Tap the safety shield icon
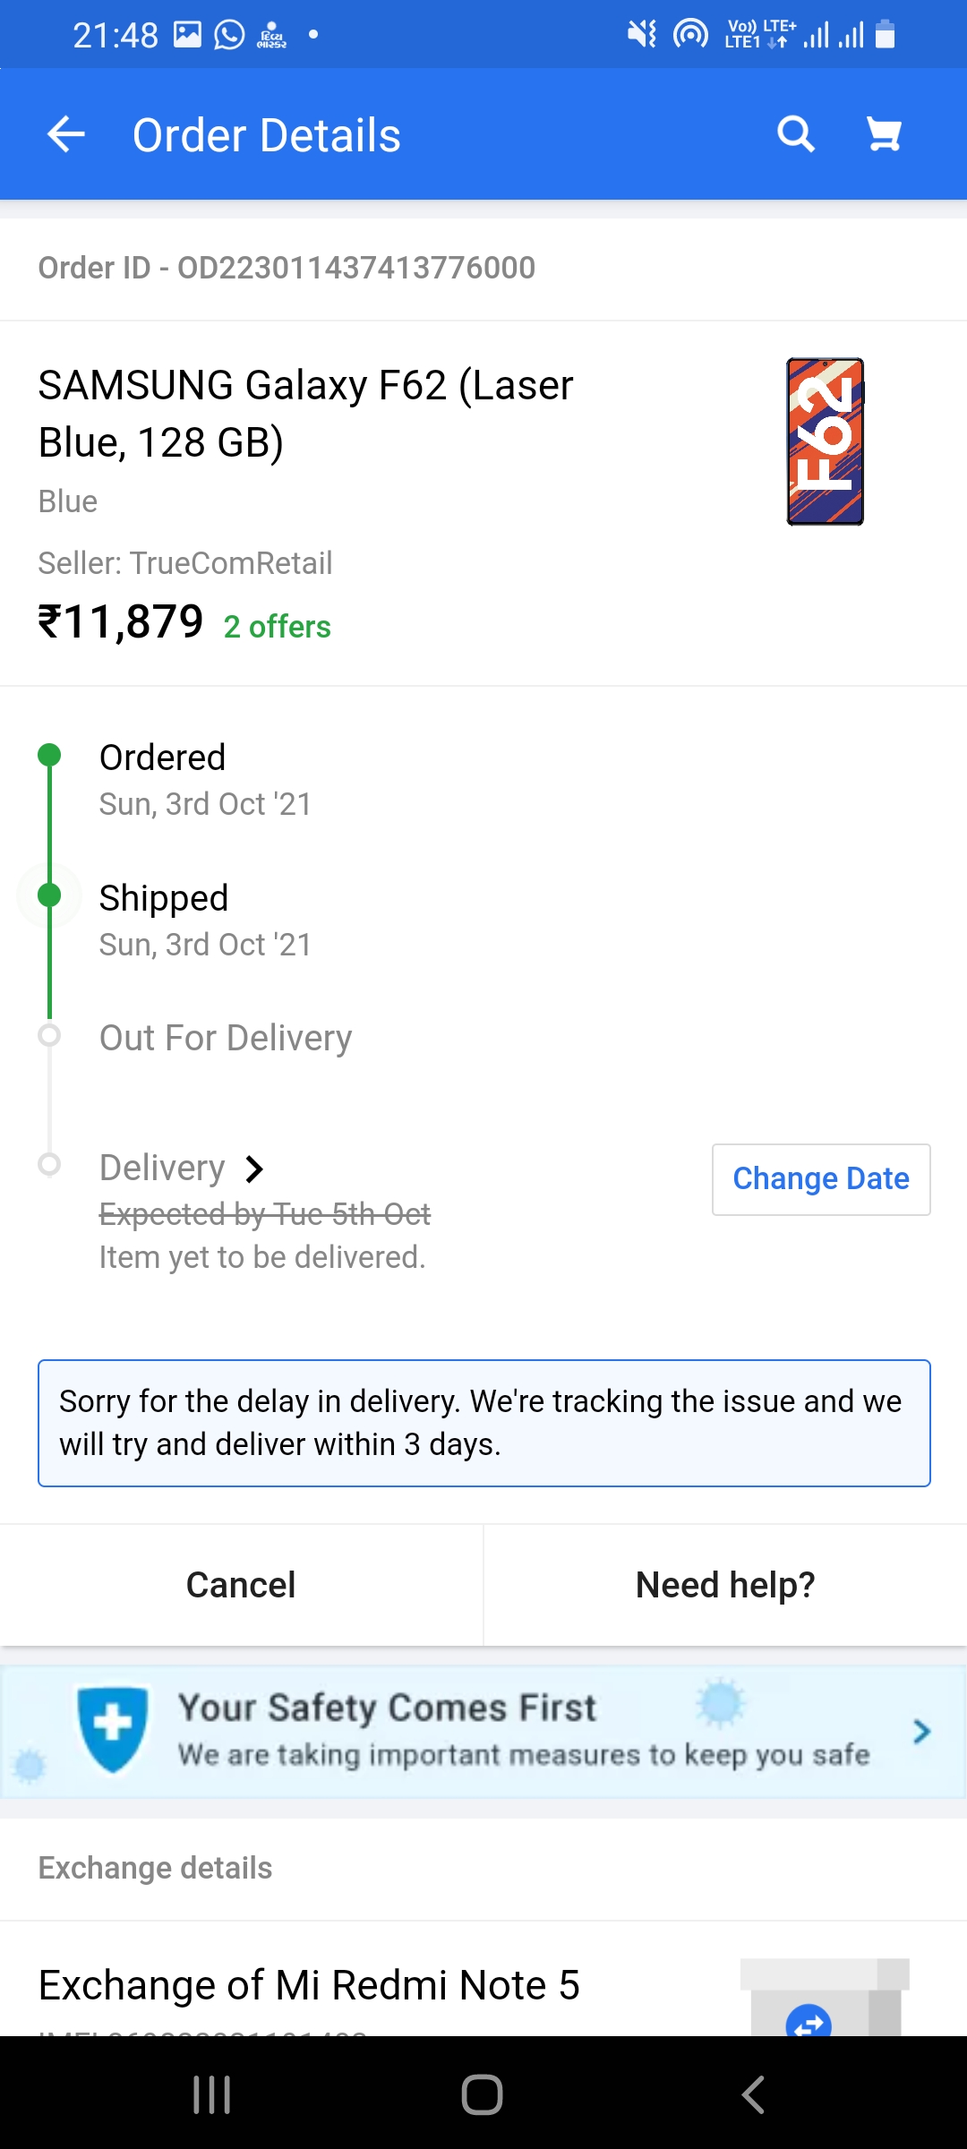Screen dimensions: 967x2149 113,1728
